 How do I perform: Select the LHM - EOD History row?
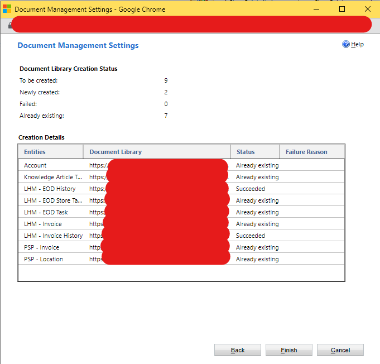point(50,189)
